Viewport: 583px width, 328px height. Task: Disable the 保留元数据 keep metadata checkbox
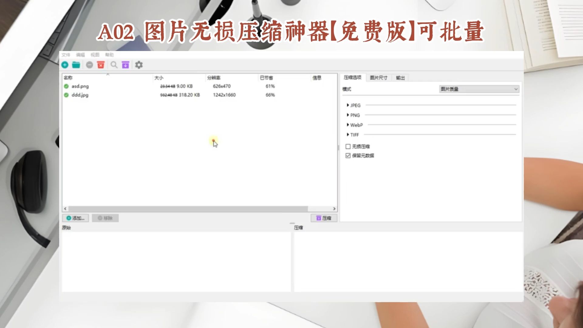coord(347,155)
